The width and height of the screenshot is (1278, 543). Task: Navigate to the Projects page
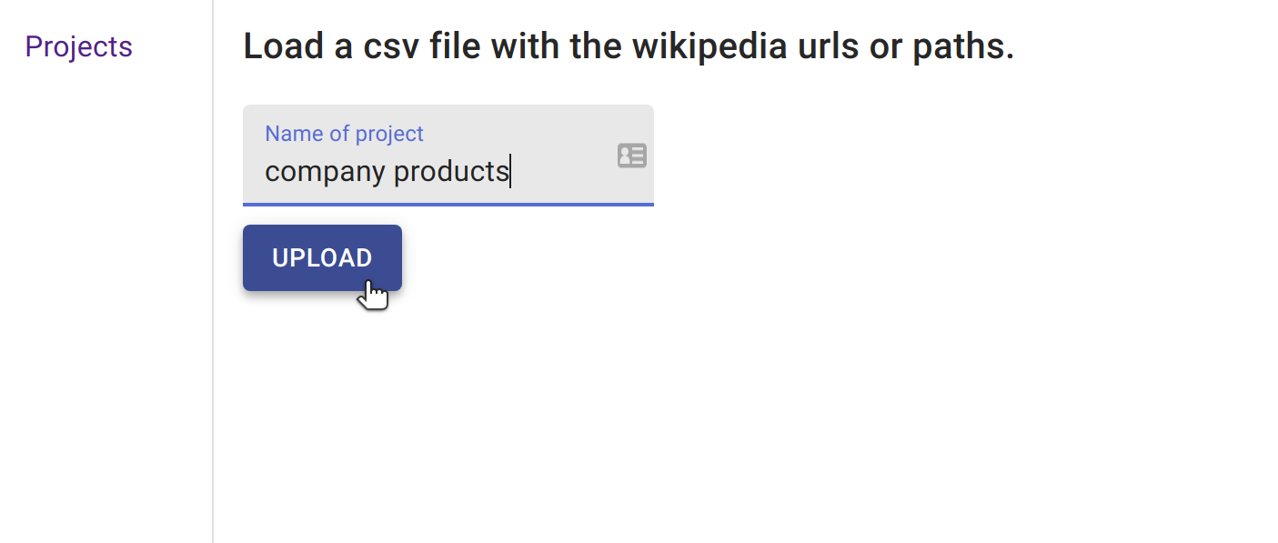[x=78, y=46]
